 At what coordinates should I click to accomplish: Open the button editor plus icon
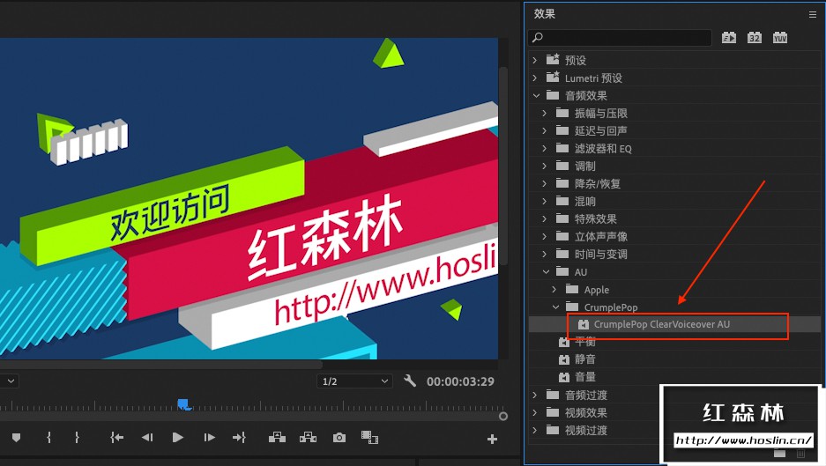(492, 439)
